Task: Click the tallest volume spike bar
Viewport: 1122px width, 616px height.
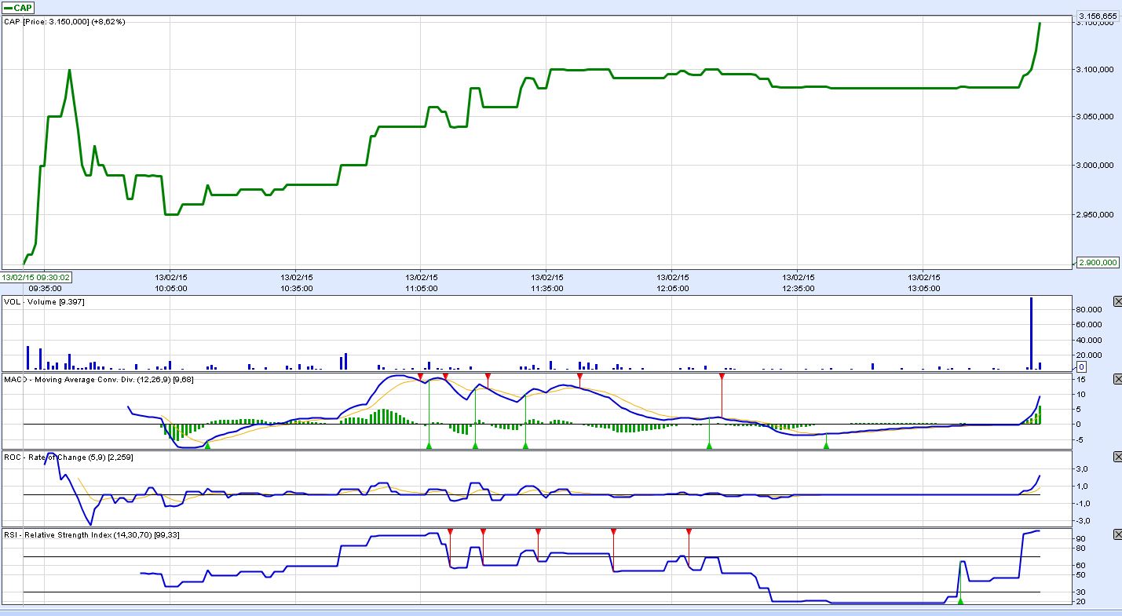Action: point(1031,334)
